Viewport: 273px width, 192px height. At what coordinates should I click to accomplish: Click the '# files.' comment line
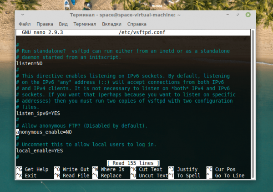pos(28,107)
